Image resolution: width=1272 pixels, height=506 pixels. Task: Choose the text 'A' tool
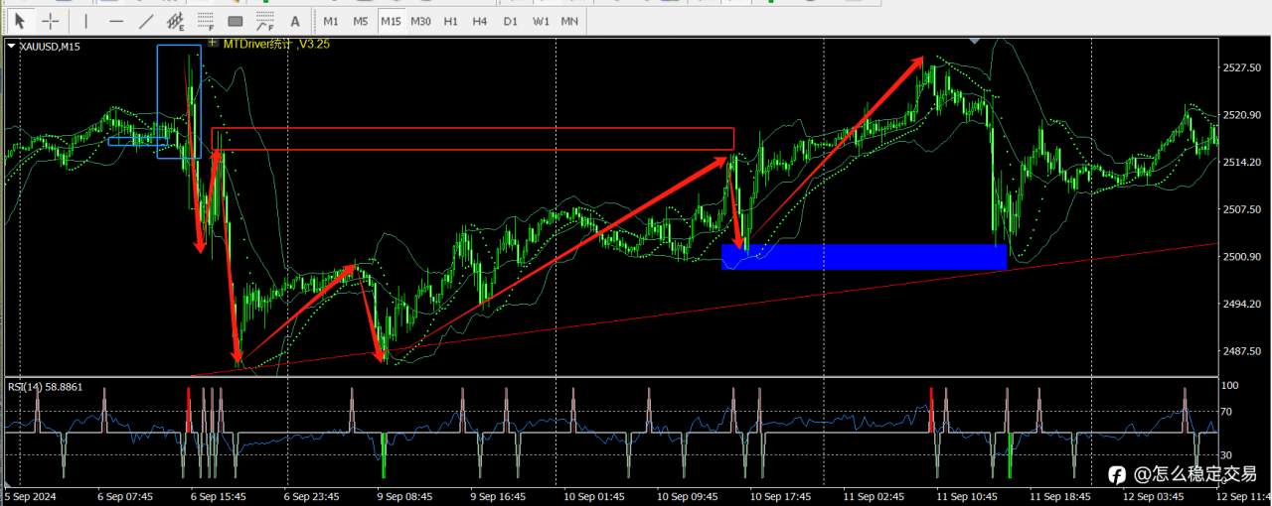click(294, 20)
